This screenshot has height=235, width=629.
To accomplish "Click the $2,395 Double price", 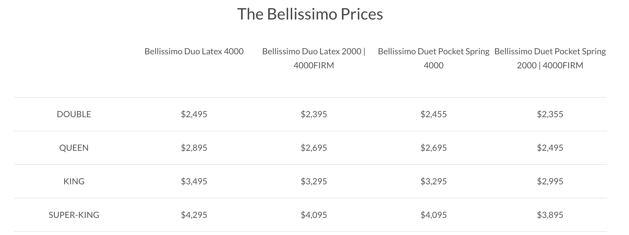I will pos(314,114).
